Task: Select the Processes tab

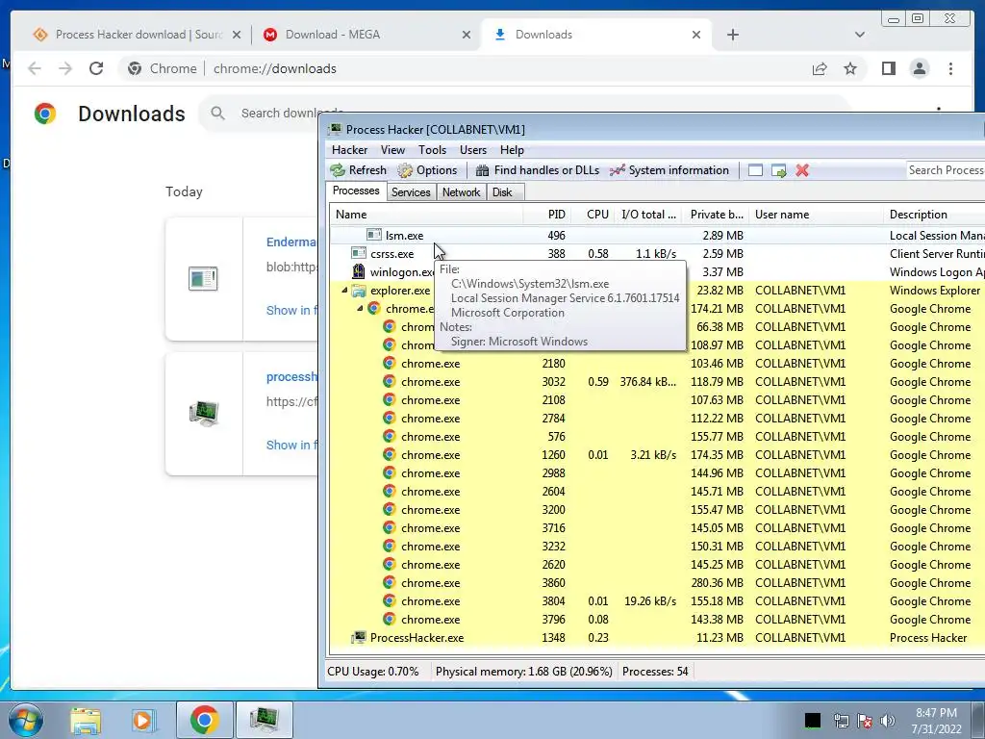Action: (x=356, y=191)
